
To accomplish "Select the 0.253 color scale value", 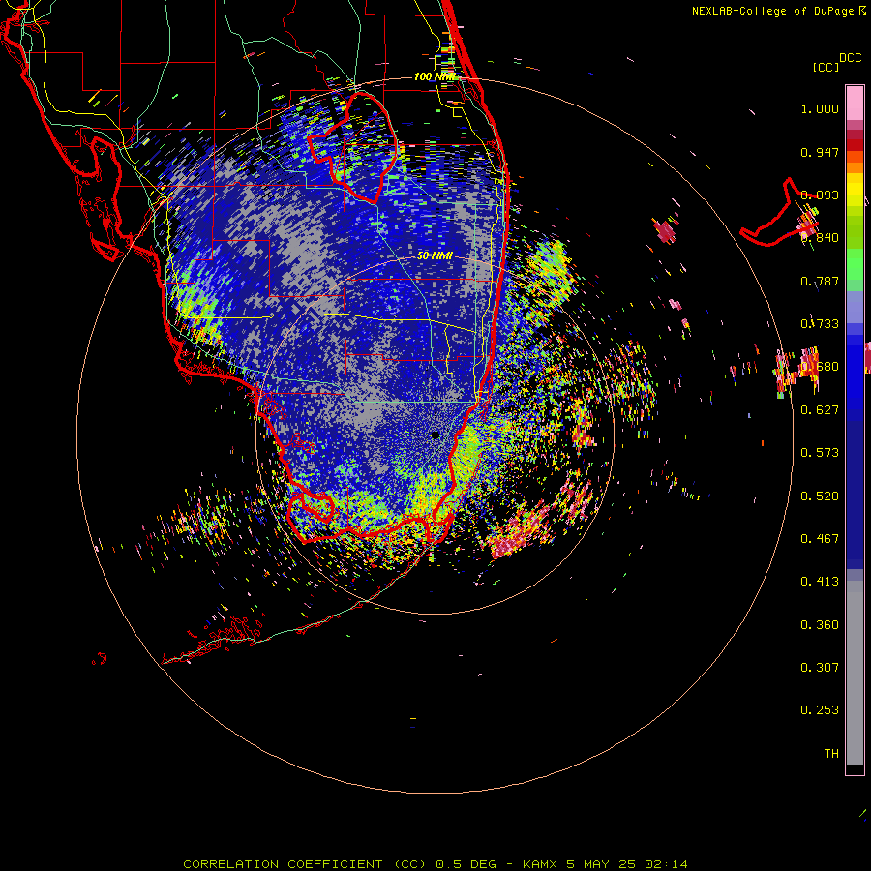I will pyautogui.click(x=820, y=710).
